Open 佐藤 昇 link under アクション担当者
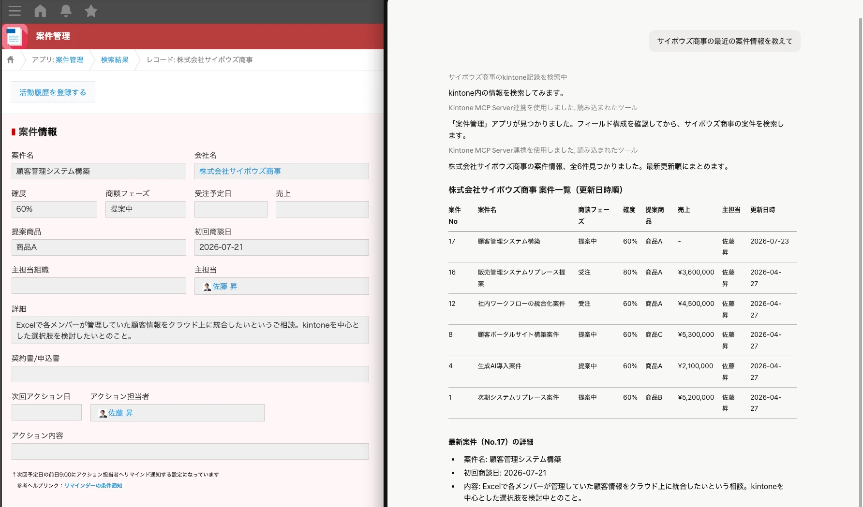The height and width of the screenshot is (507, 863). [120, 413]
